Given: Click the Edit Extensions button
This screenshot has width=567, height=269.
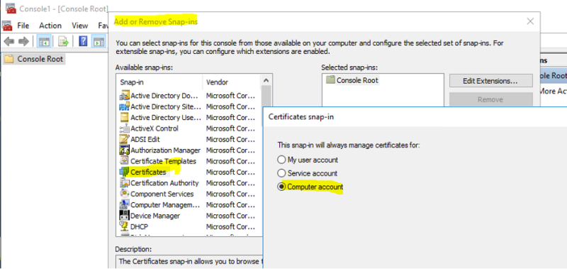Looking at the screenshot, I should pos(490,81).
